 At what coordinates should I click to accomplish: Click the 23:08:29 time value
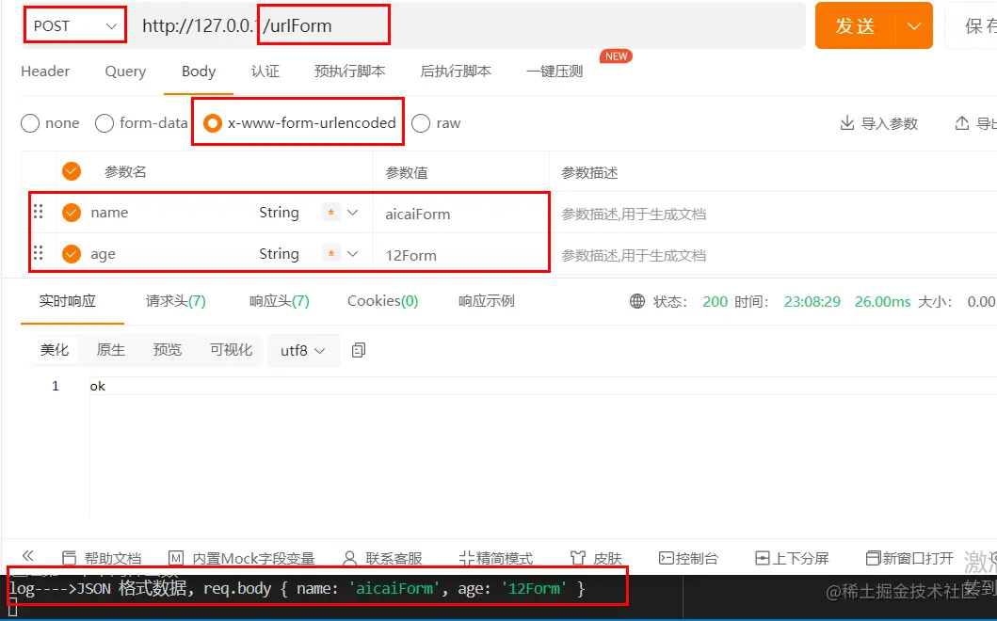pyautogui.click(x=812, y=301)
